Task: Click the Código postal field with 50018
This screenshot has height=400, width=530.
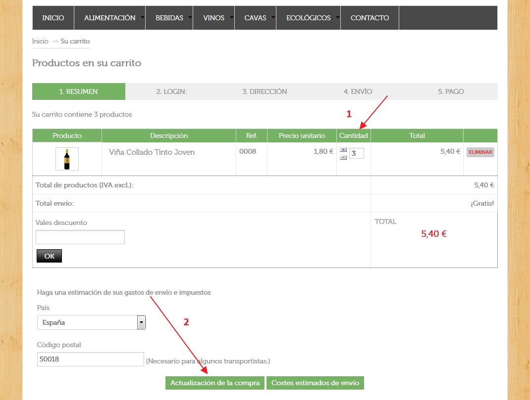Action: coord(90,359)
